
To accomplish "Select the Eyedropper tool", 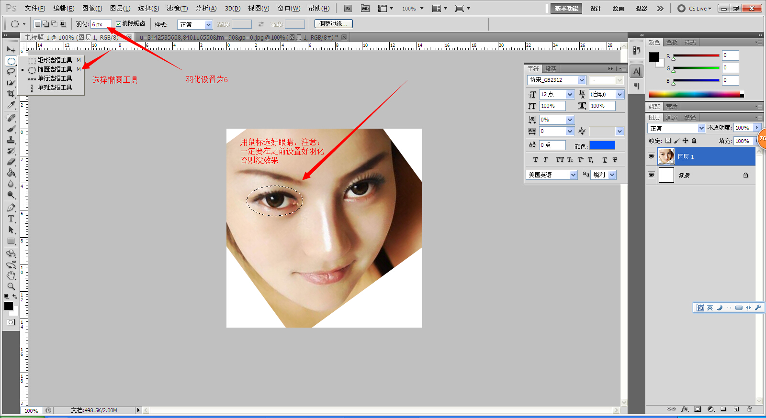I will point(11,105).
